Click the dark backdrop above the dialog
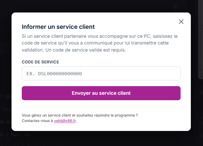This screenshot has height=146, width=203. coord(91,6)
